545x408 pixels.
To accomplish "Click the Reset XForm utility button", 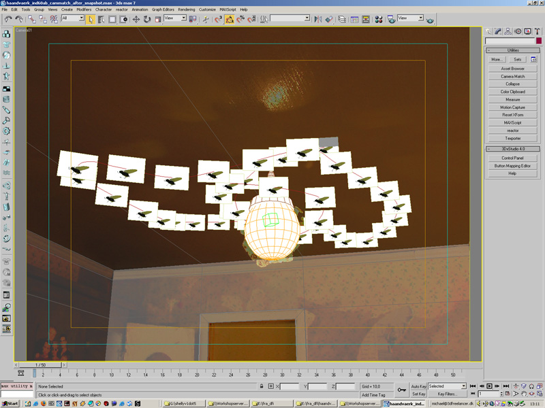I will tap(513, 115).
